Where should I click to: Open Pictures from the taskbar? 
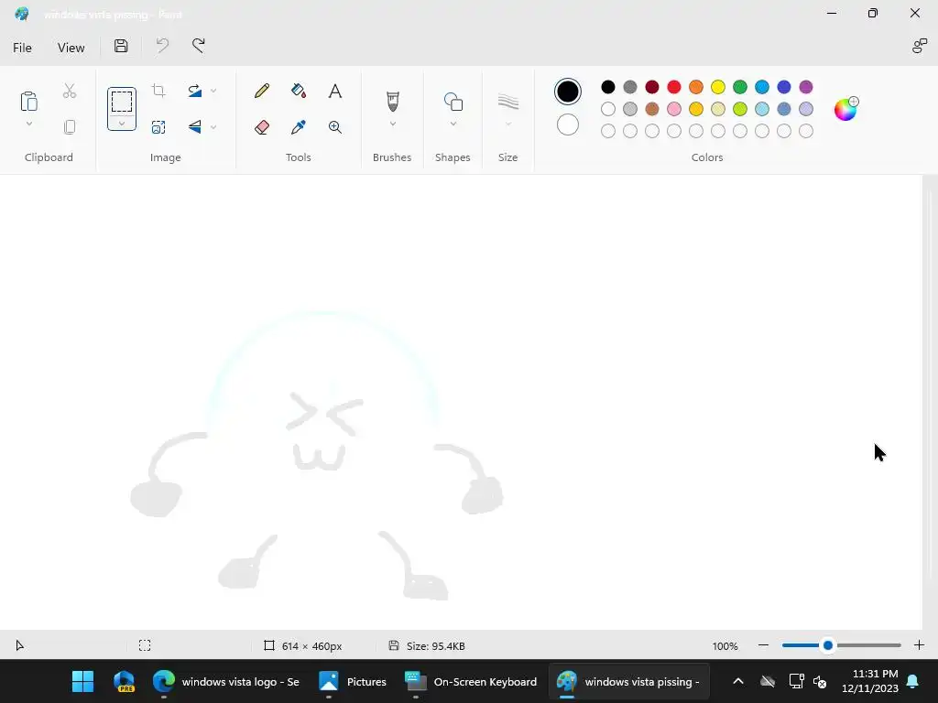pyautogui.click(x=353, y=681)
